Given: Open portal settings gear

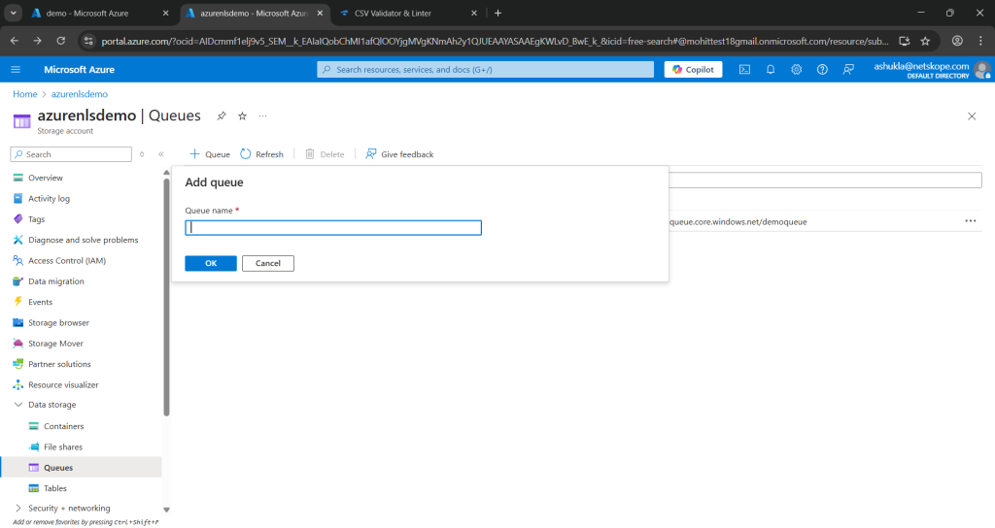Looking at the screenshot, I should click(797, 70).
